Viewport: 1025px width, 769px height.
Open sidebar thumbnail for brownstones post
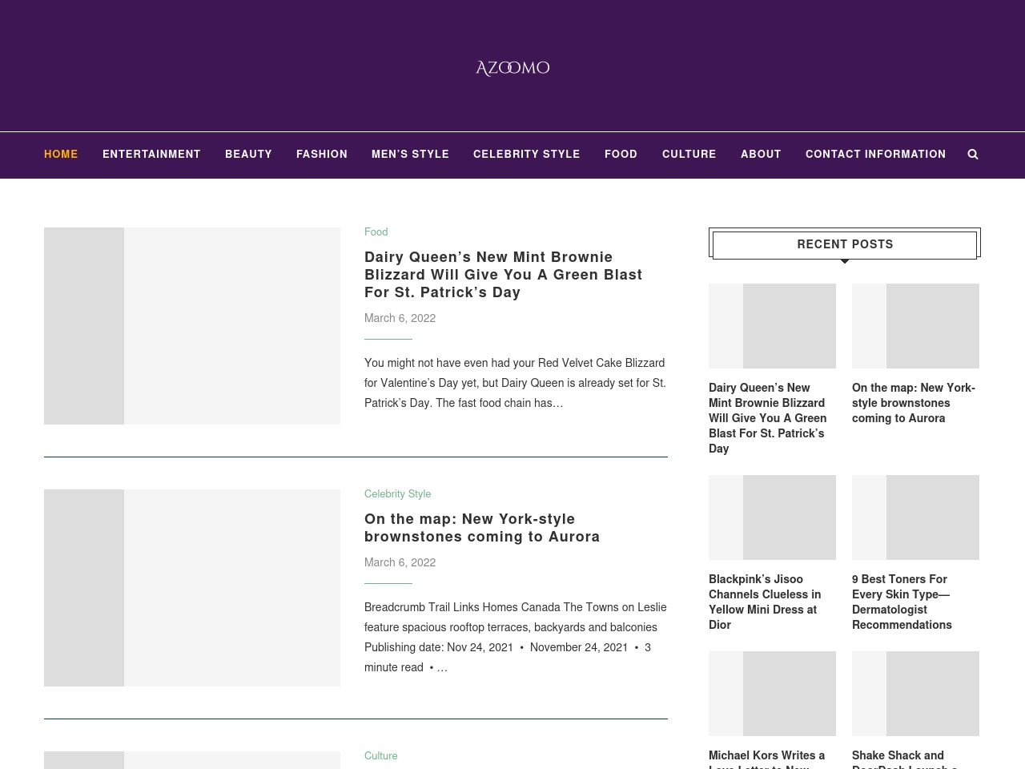click(x=915, y=326)
